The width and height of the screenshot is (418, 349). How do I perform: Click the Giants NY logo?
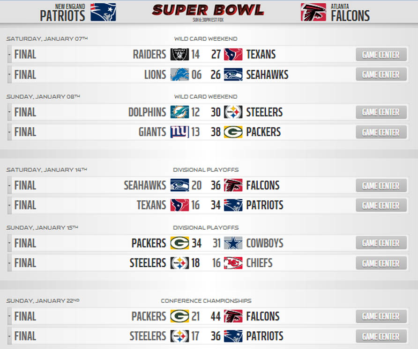pos(179,132)
